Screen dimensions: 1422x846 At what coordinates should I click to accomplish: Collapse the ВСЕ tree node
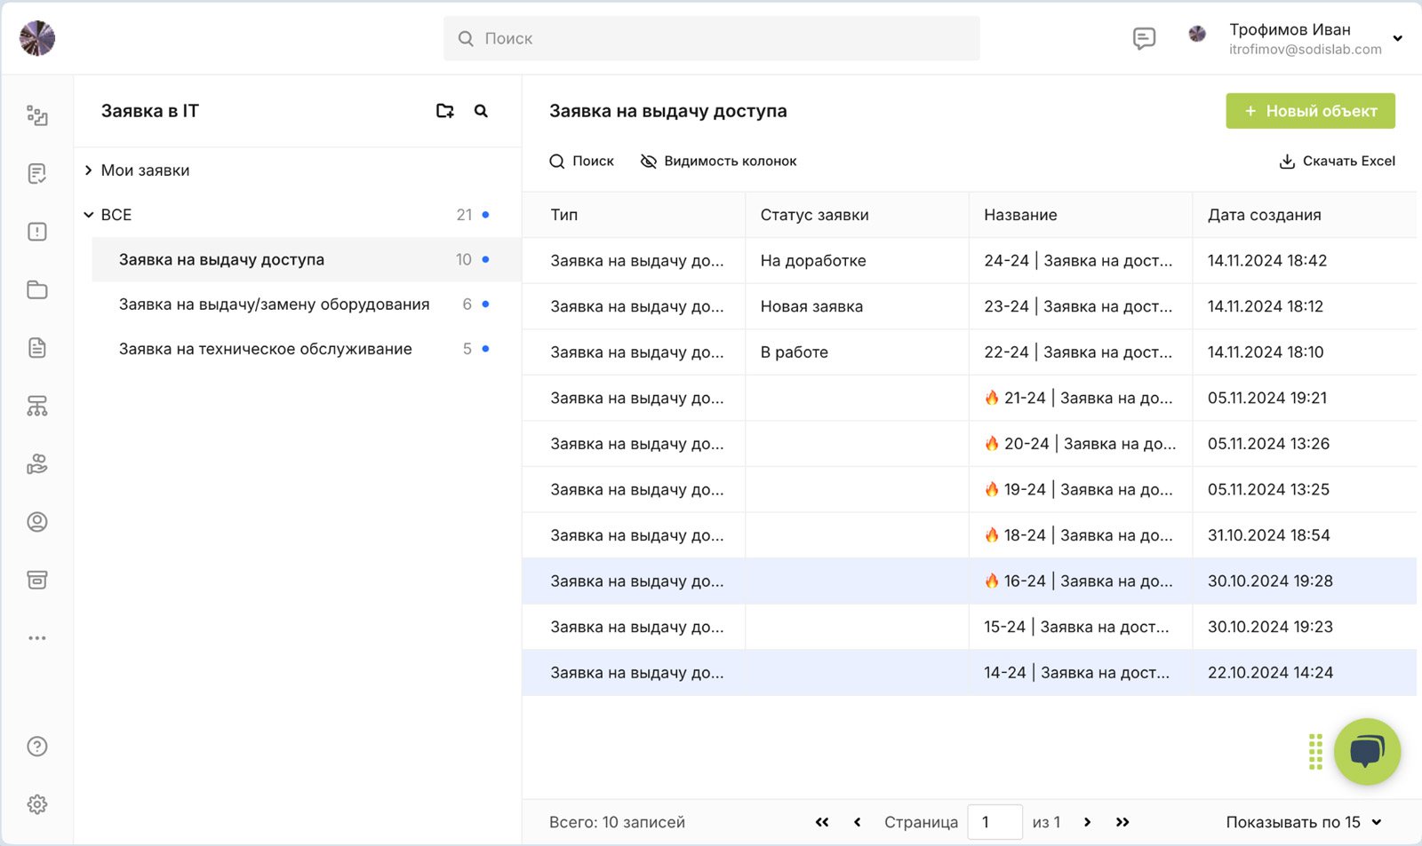tap(88, 215)
